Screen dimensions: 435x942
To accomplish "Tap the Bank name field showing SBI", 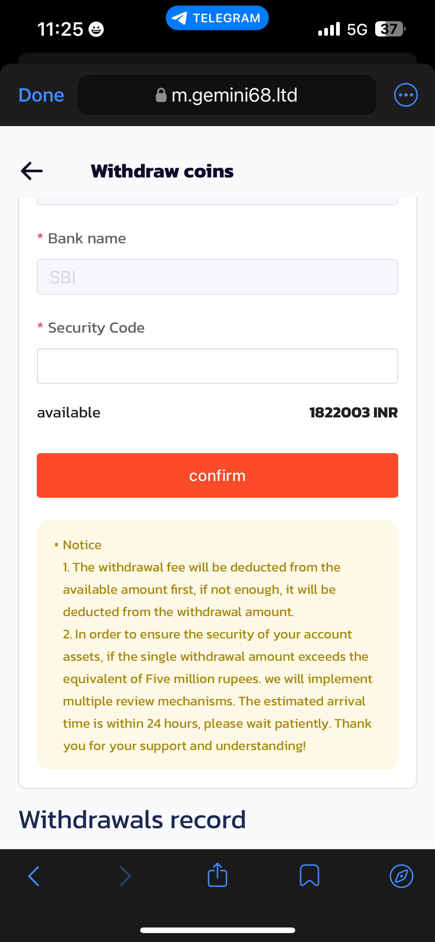I will [217, 277].
